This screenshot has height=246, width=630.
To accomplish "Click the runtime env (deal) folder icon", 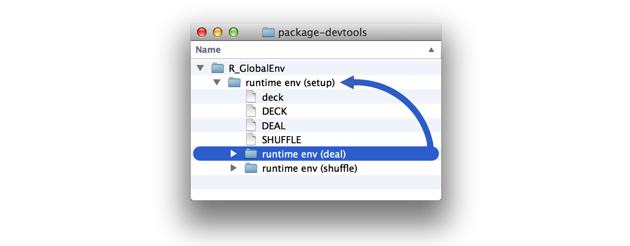I will 251,154.
